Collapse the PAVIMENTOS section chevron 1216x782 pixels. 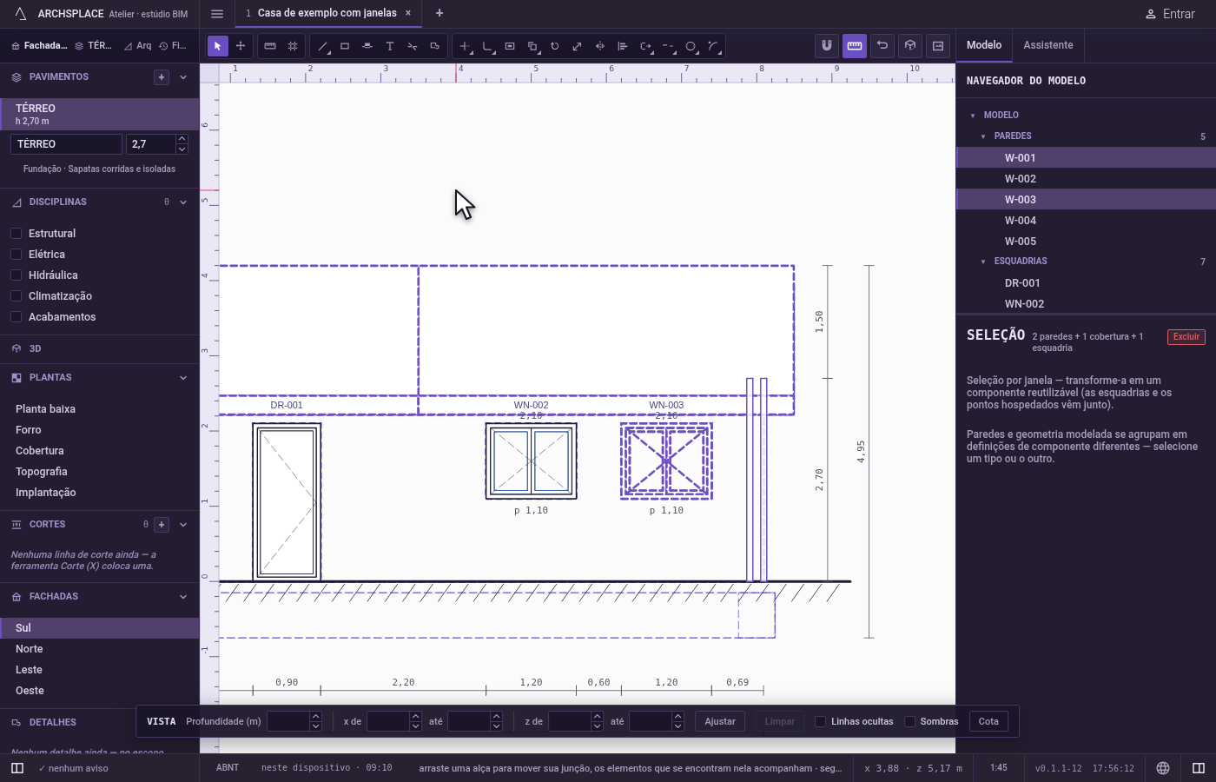click(x=183, y=77)
